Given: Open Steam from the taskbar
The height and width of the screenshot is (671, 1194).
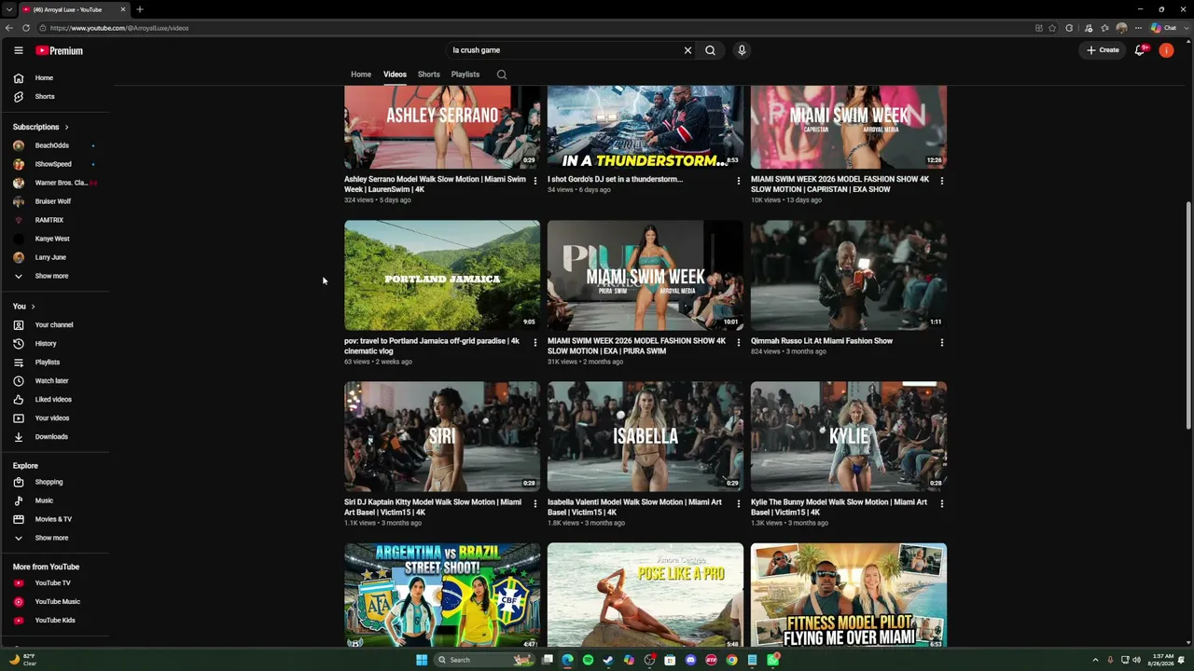Looking at the screenshot, I should 608,660.
